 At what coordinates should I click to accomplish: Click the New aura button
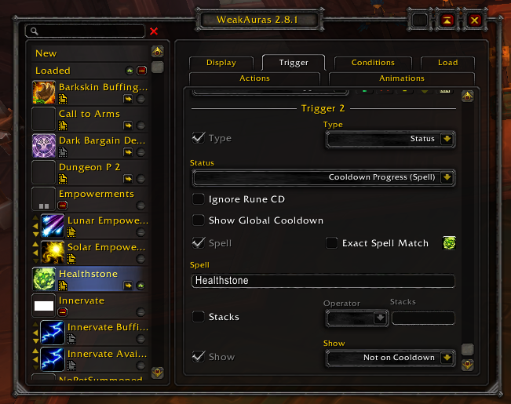[90, 53]
